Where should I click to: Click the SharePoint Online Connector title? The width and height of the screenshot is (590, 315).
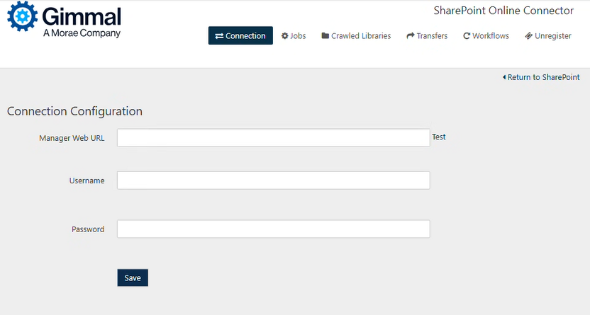coord(503,11)
